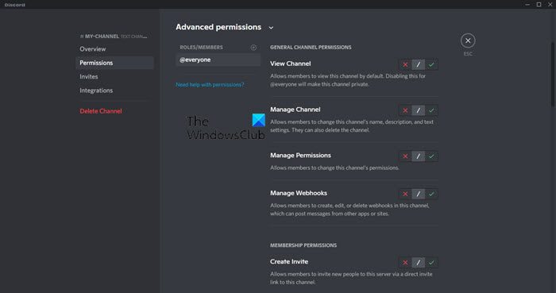This screenshot has height=293, width=556.
Task: Click the Manage Channel permission title
Action: click(x=295, y=110)
